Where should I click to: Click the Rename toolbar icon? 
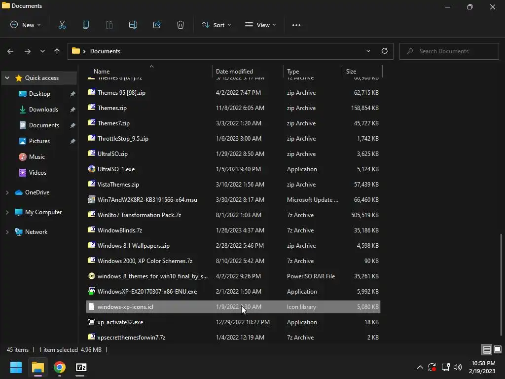(133, 25)
